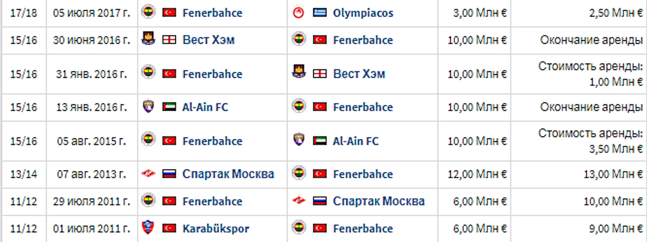This screenshot has height=242, width=647.
Task: Open the Olympiacos club link
Action: click(x=363, y=13)
